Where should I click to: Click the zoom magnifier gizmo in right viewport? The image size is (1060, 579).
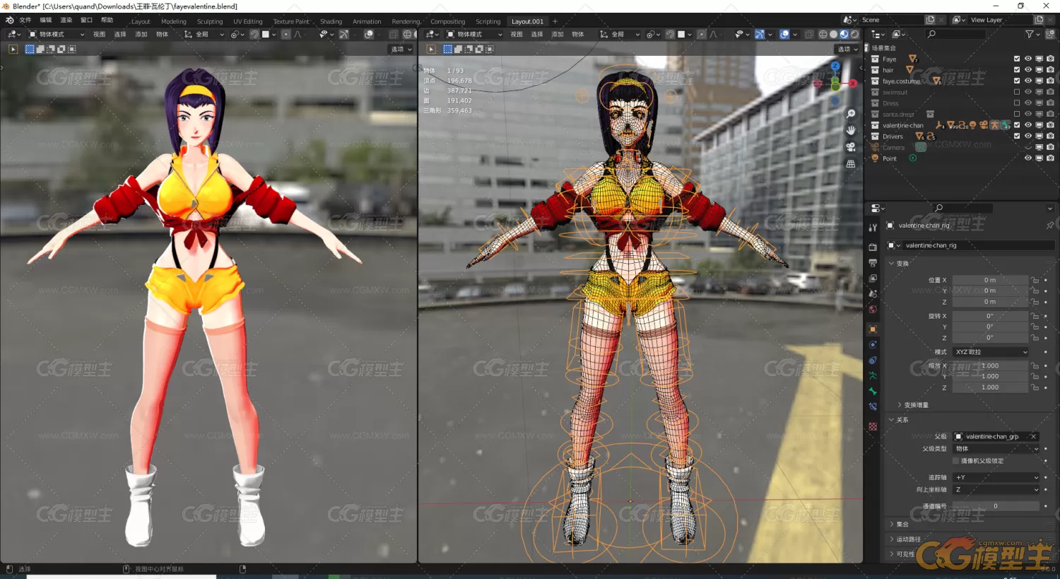pos(851,114)
